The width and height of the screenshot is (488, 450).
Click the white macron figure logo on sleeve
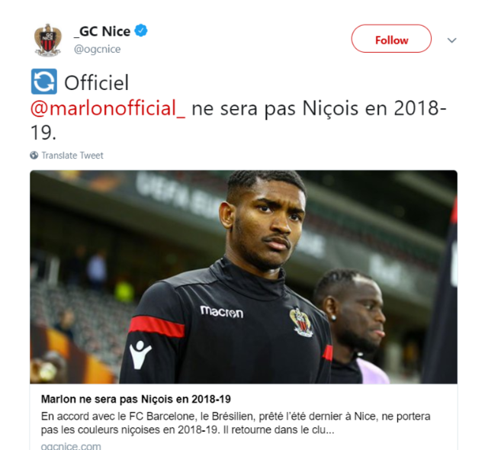click(140, 355)
